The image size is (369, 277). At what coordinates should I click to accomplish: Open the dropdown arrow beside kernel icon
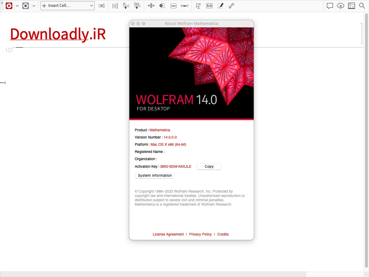coord(34,6)
